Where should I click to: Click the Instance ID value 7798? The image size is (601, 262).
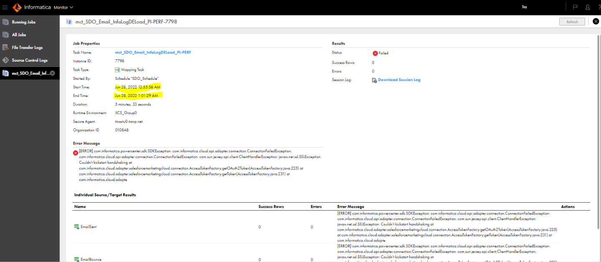pos(119,61)
